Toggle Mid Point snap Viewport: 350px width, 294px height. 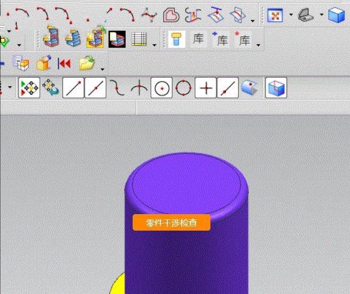(x=95, y=88)
